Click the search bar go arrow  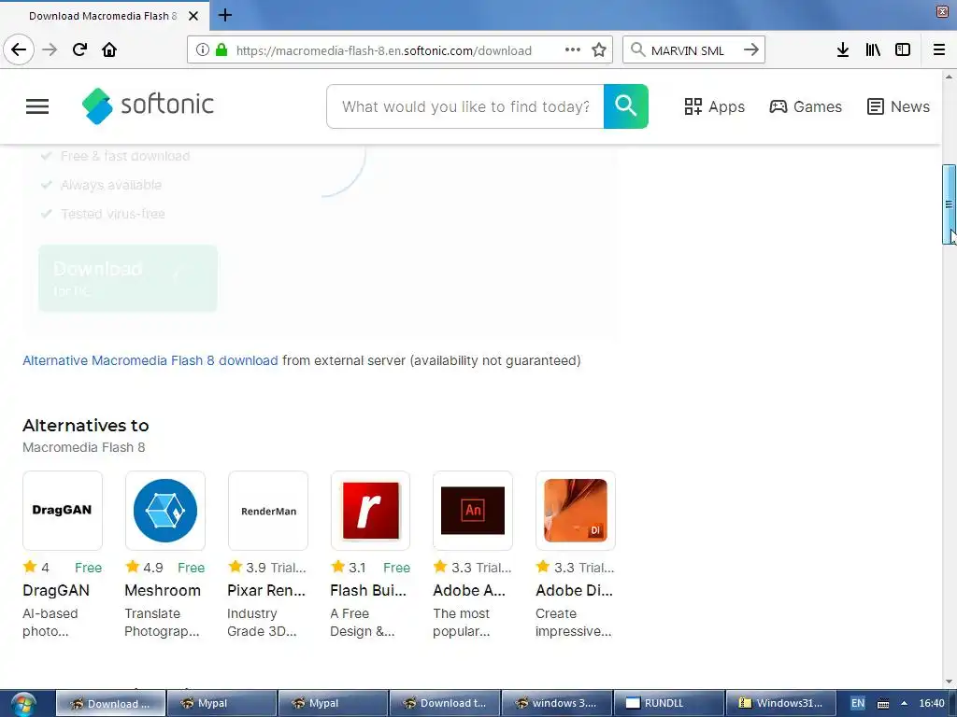751,49
